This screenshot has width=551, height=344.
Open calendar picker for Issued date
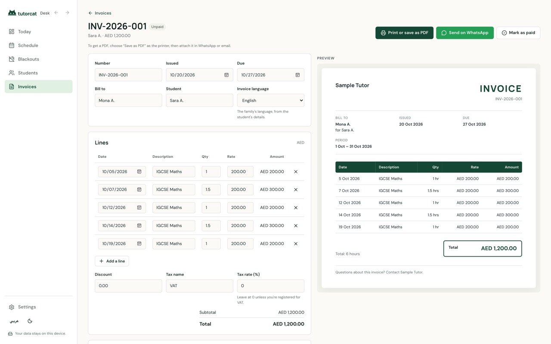point(226,75)
